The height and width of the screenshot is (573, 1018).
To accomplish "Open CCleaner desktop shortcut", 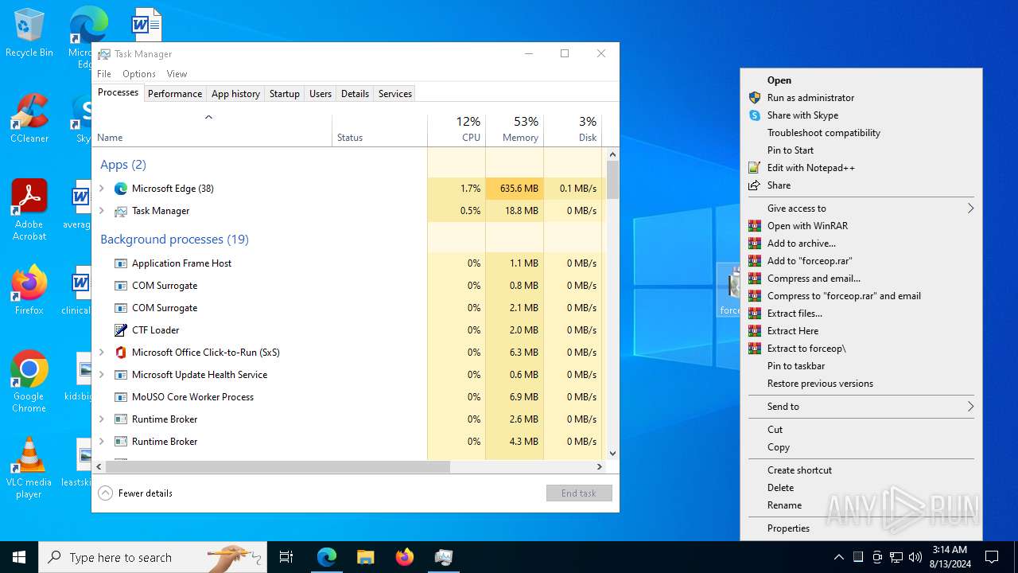I will click(29, 119).
